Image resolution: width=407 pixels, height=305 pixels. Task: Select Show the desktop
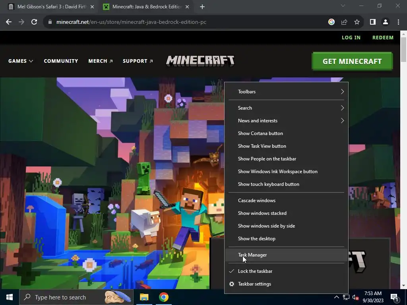(x=286, y=239)
